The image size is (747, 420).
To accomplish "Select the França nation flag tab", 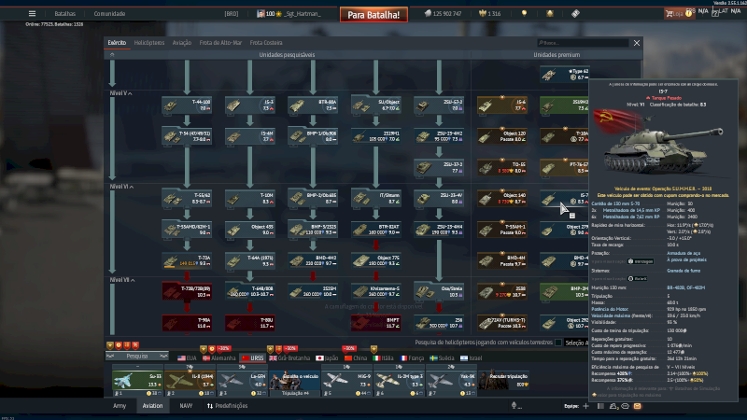I will tap(412, 358).
